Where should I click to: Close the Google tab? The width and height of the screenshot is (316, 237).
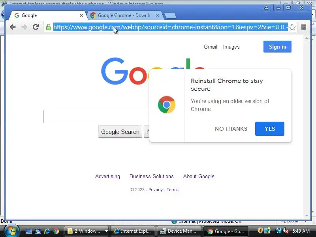coord(81,15)
